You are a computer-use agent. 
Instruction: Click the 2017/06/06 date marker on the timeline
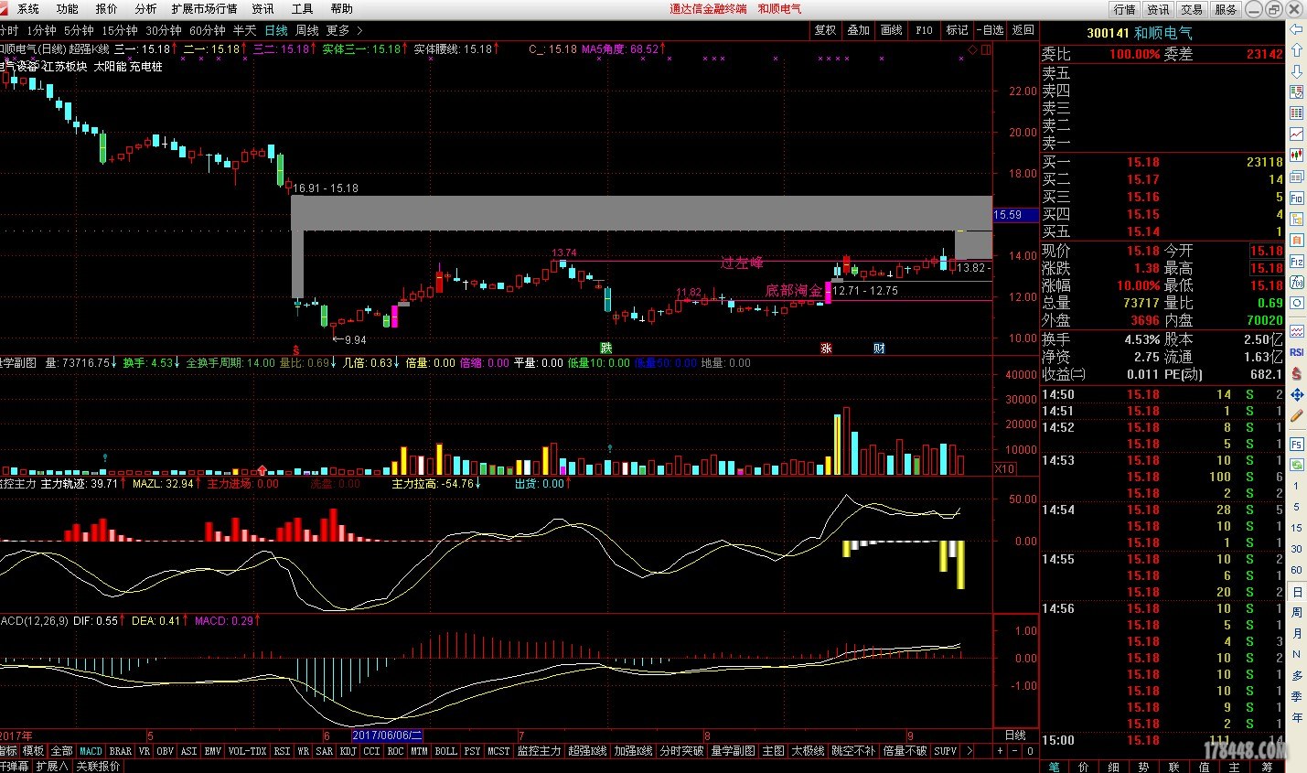[x=387, y=735]
